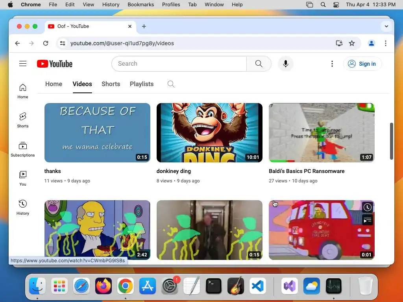The image size is (403, 302).
Task: Play the 'BECAUSE OF THAT' thumbnail
Action: click(x=98, y=133)
